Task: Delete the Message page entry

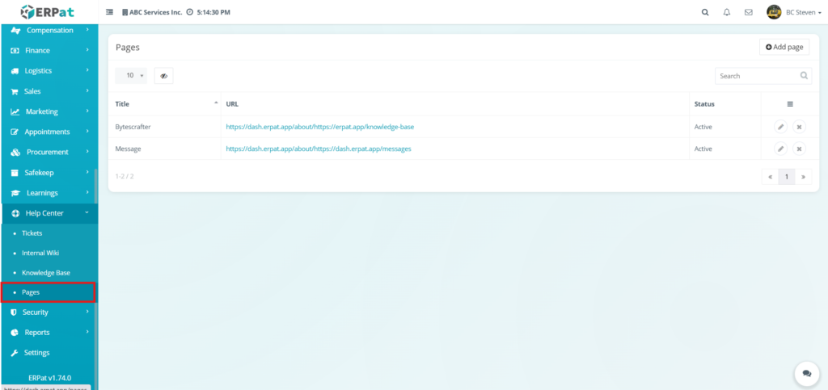Action: pyautogui.click(x=799, y=149)
